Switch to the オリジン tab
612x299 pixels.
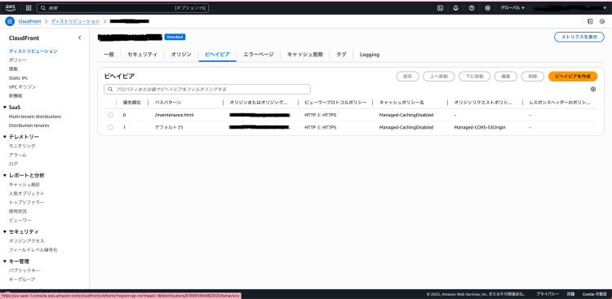pyautogui.click(x=181, y=55)
